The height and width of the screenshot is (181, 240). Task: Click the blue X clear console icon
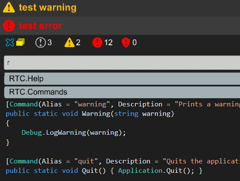click(10, 42)
